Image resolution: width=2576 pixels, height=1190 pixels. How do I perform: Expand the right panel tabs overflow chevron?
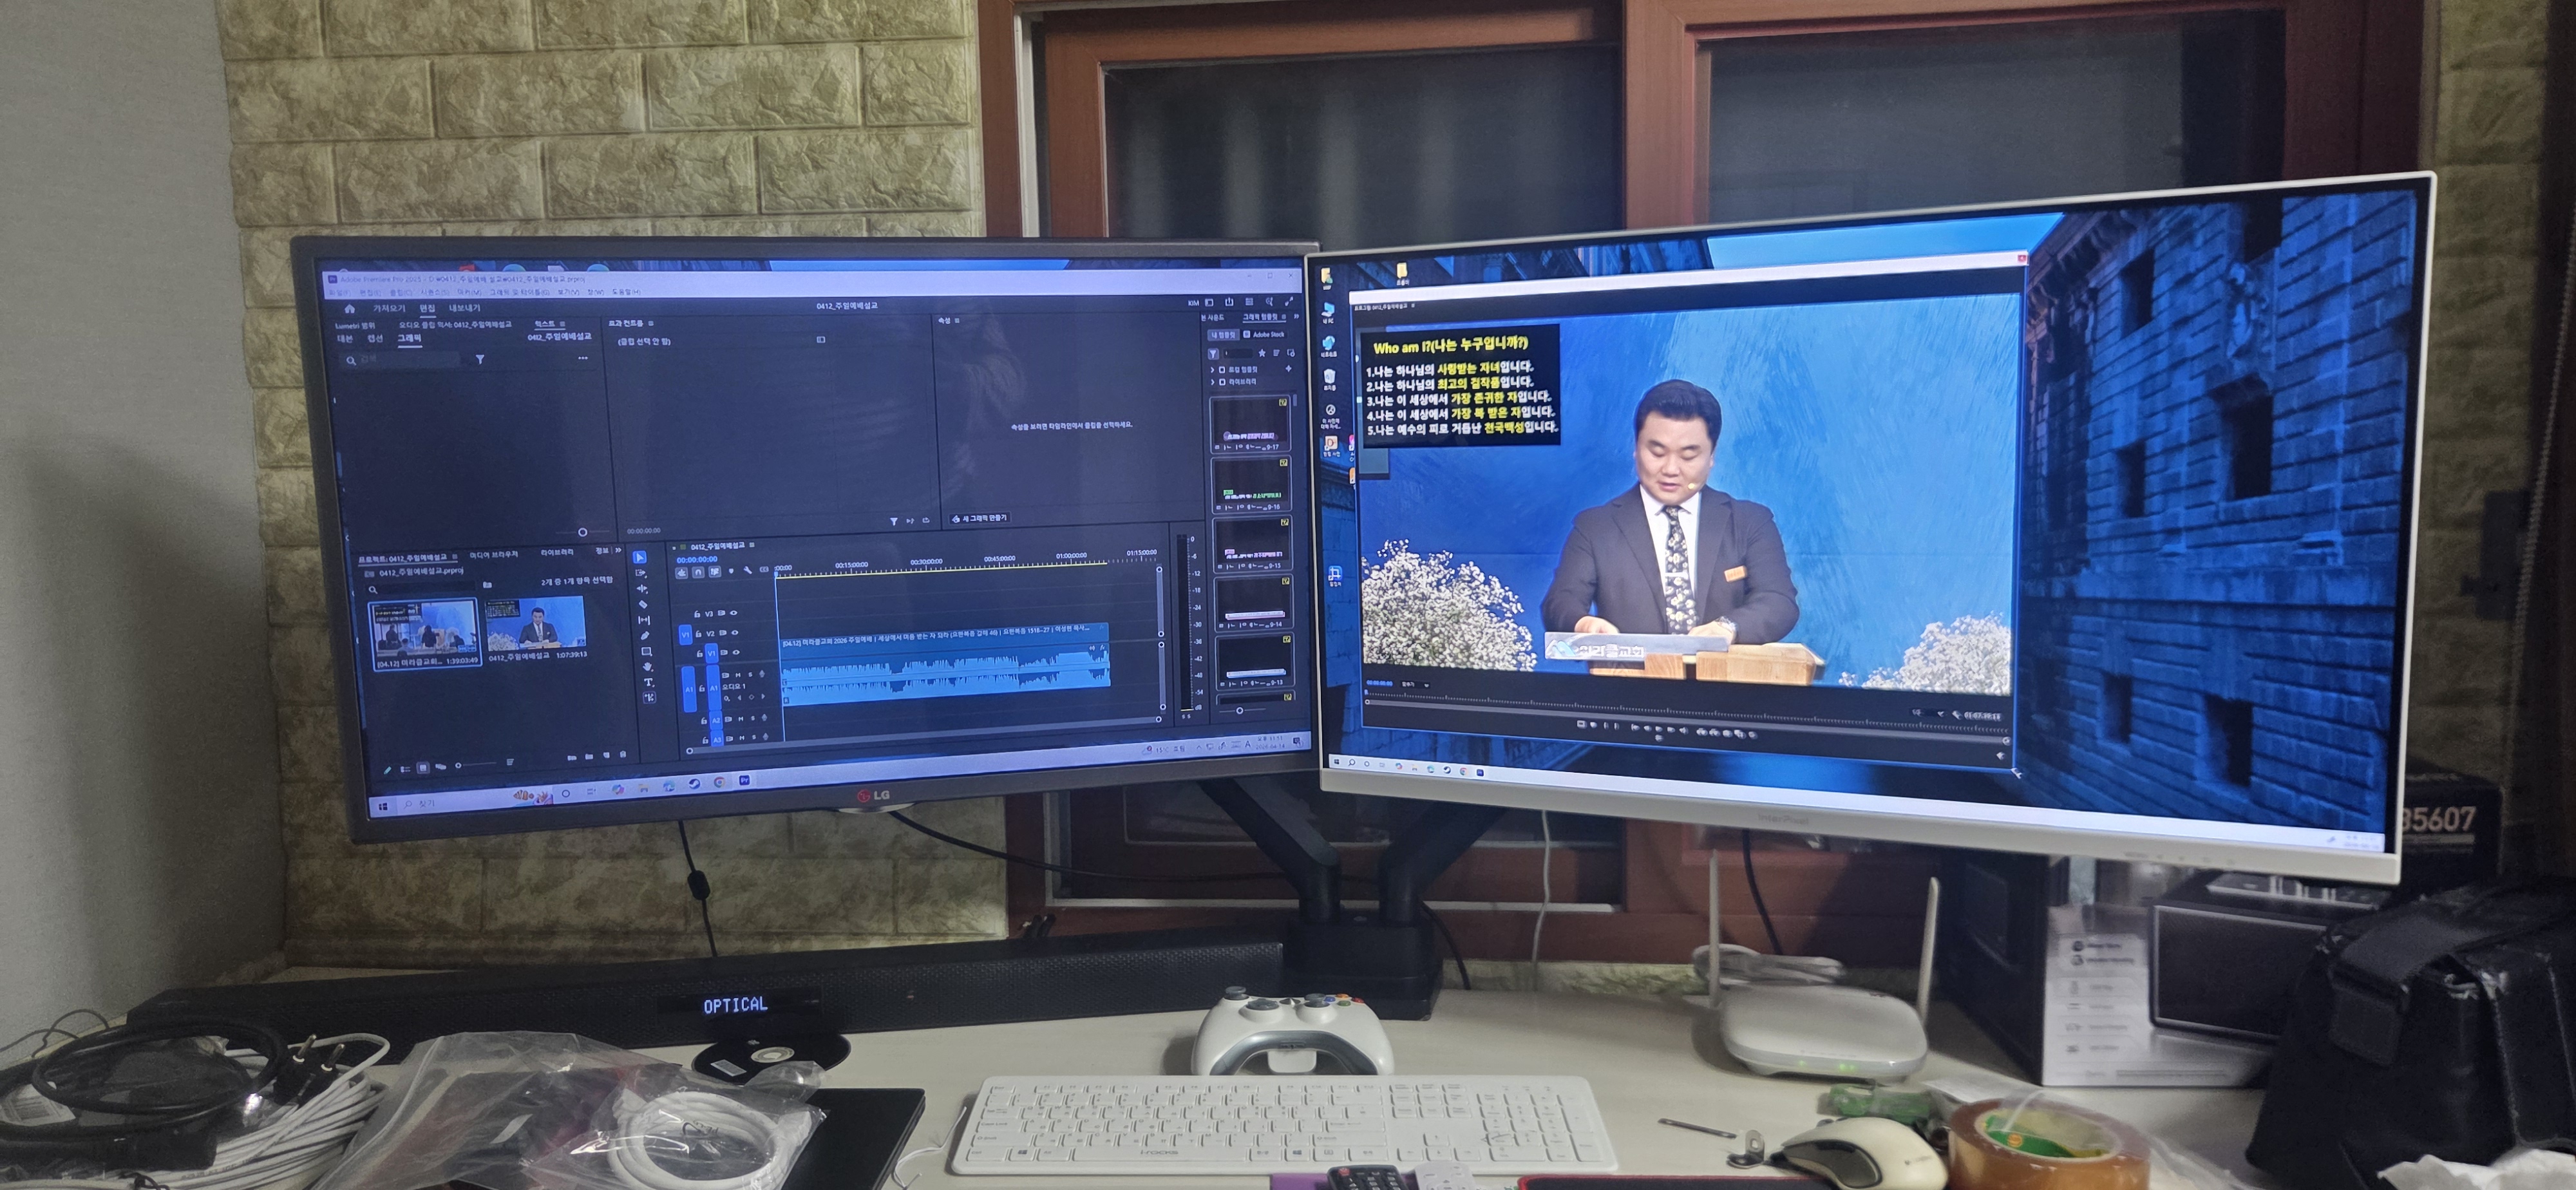pos(1297,317)
